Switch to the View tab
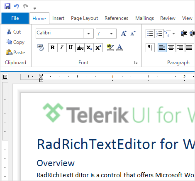The width and height of the screenshot is (195, 181). (187, 18)
